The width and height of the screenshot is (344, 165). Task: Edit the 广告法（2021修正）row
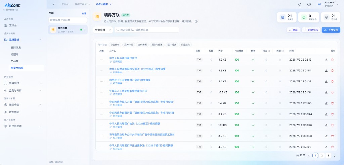[x=326, y=125]
